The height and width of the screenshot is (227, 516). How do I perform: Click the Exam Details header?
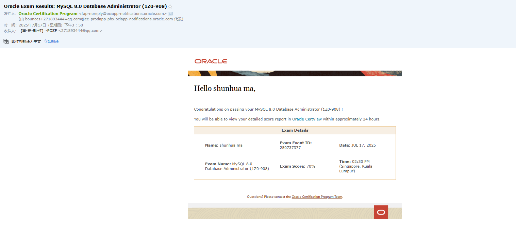pyautogui.click(x=295, y=130)
